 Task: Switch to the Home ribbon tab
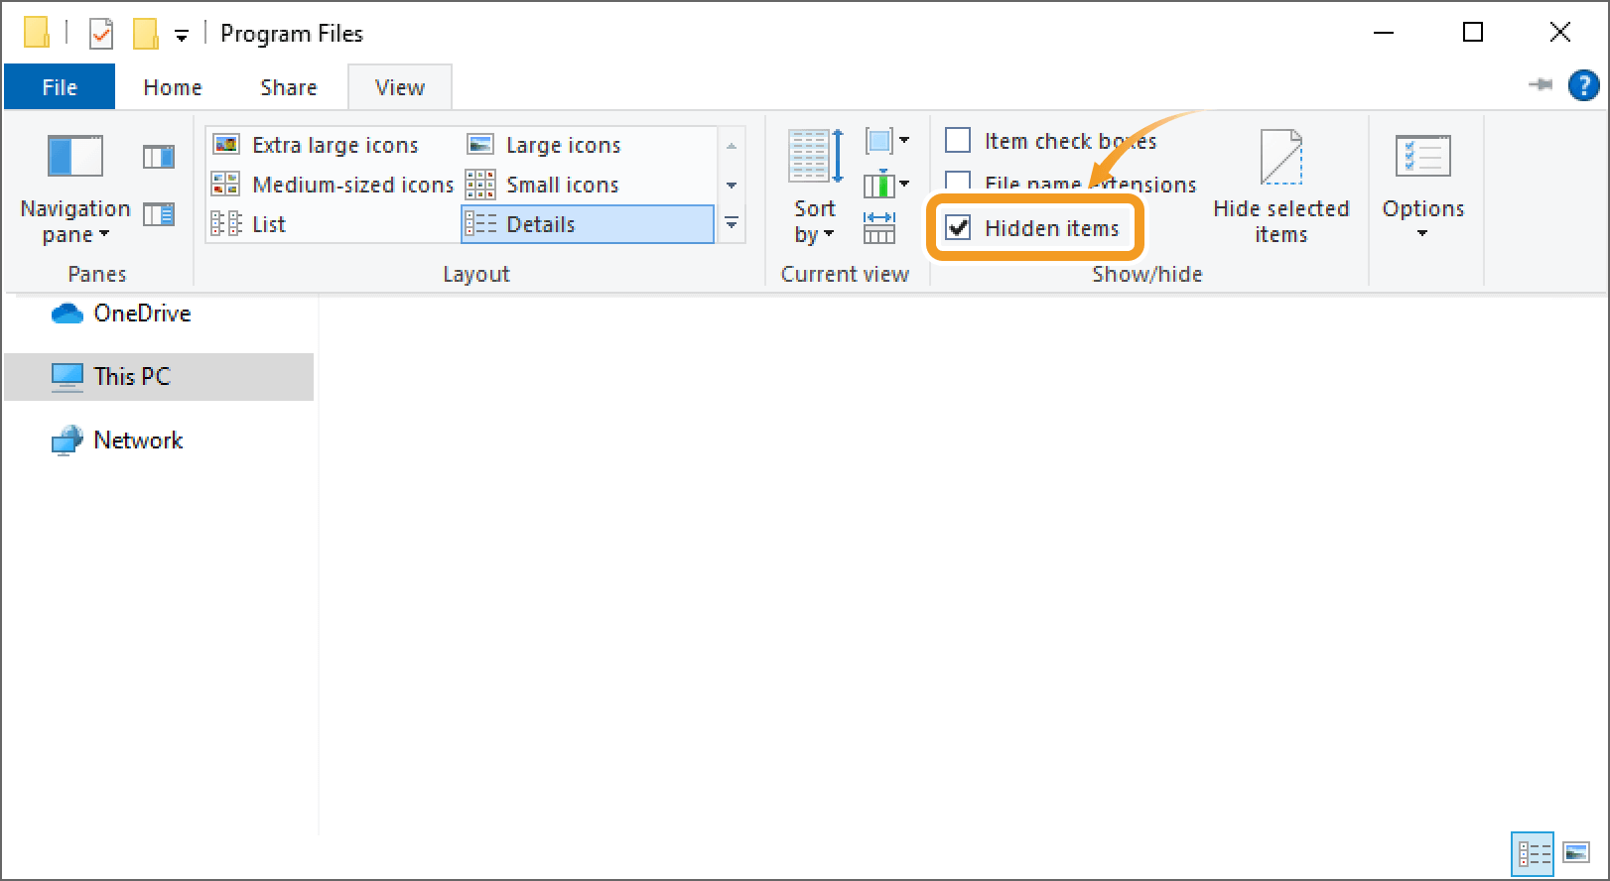tap(172, 87)
